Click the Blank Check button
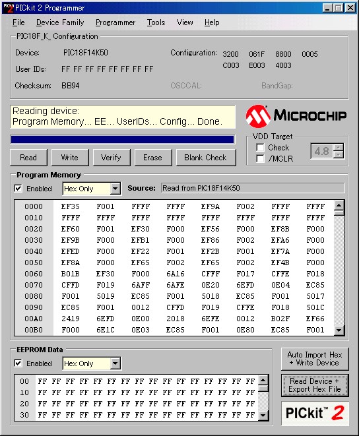359x436 pixels. (206, 158)
